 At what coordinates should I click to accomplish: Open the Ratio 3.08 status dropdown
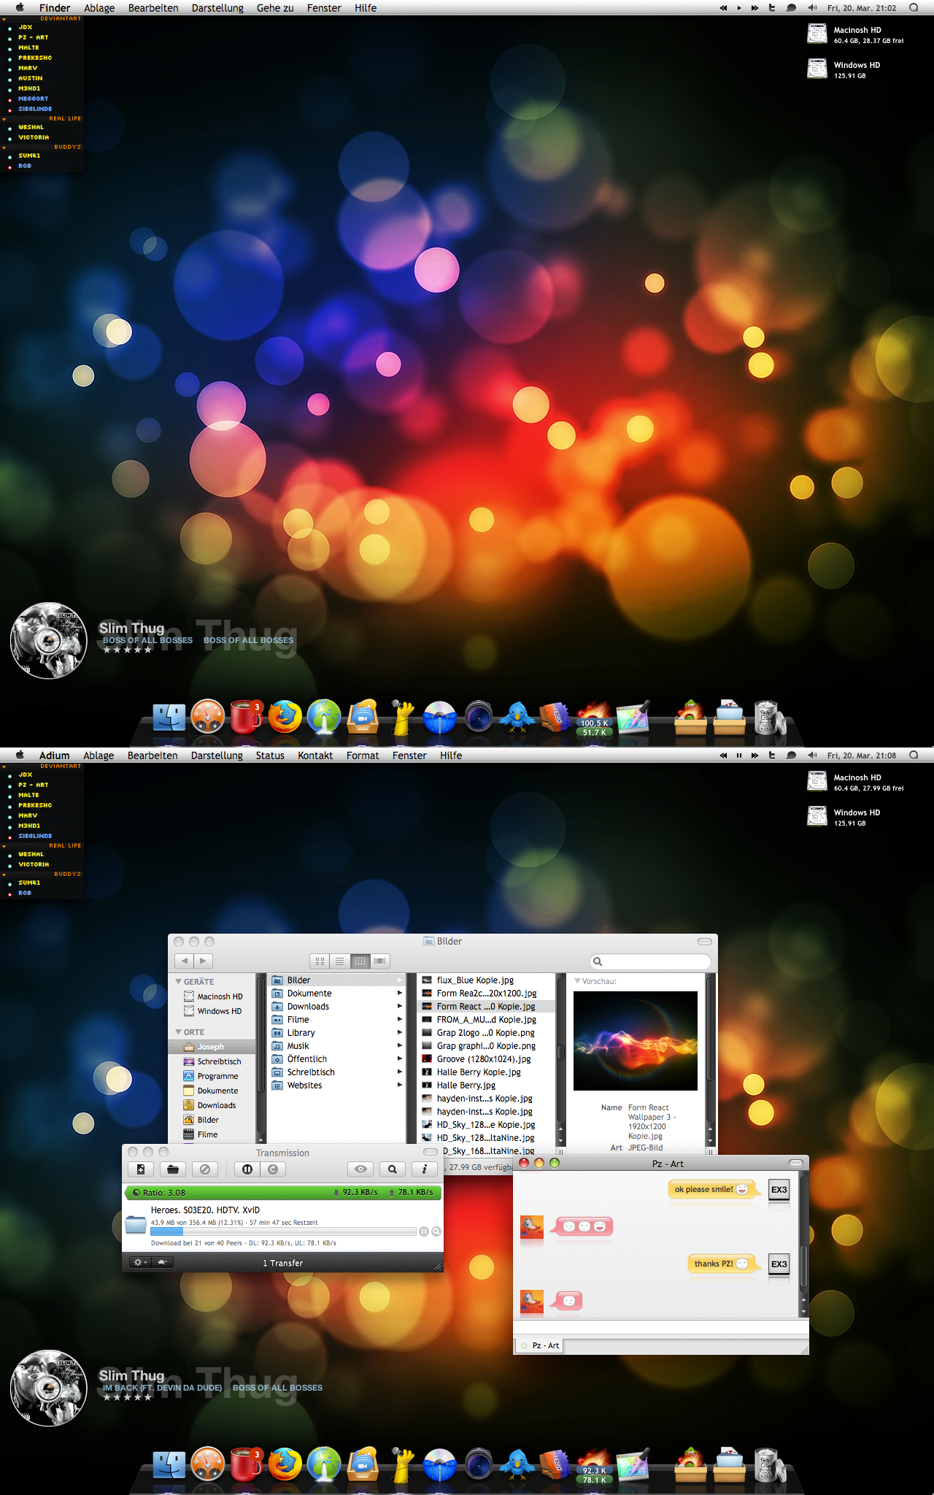coord(158,1193)
